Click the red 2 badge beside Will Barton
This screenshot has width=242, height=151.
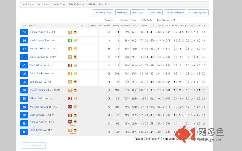click(70, 115)
